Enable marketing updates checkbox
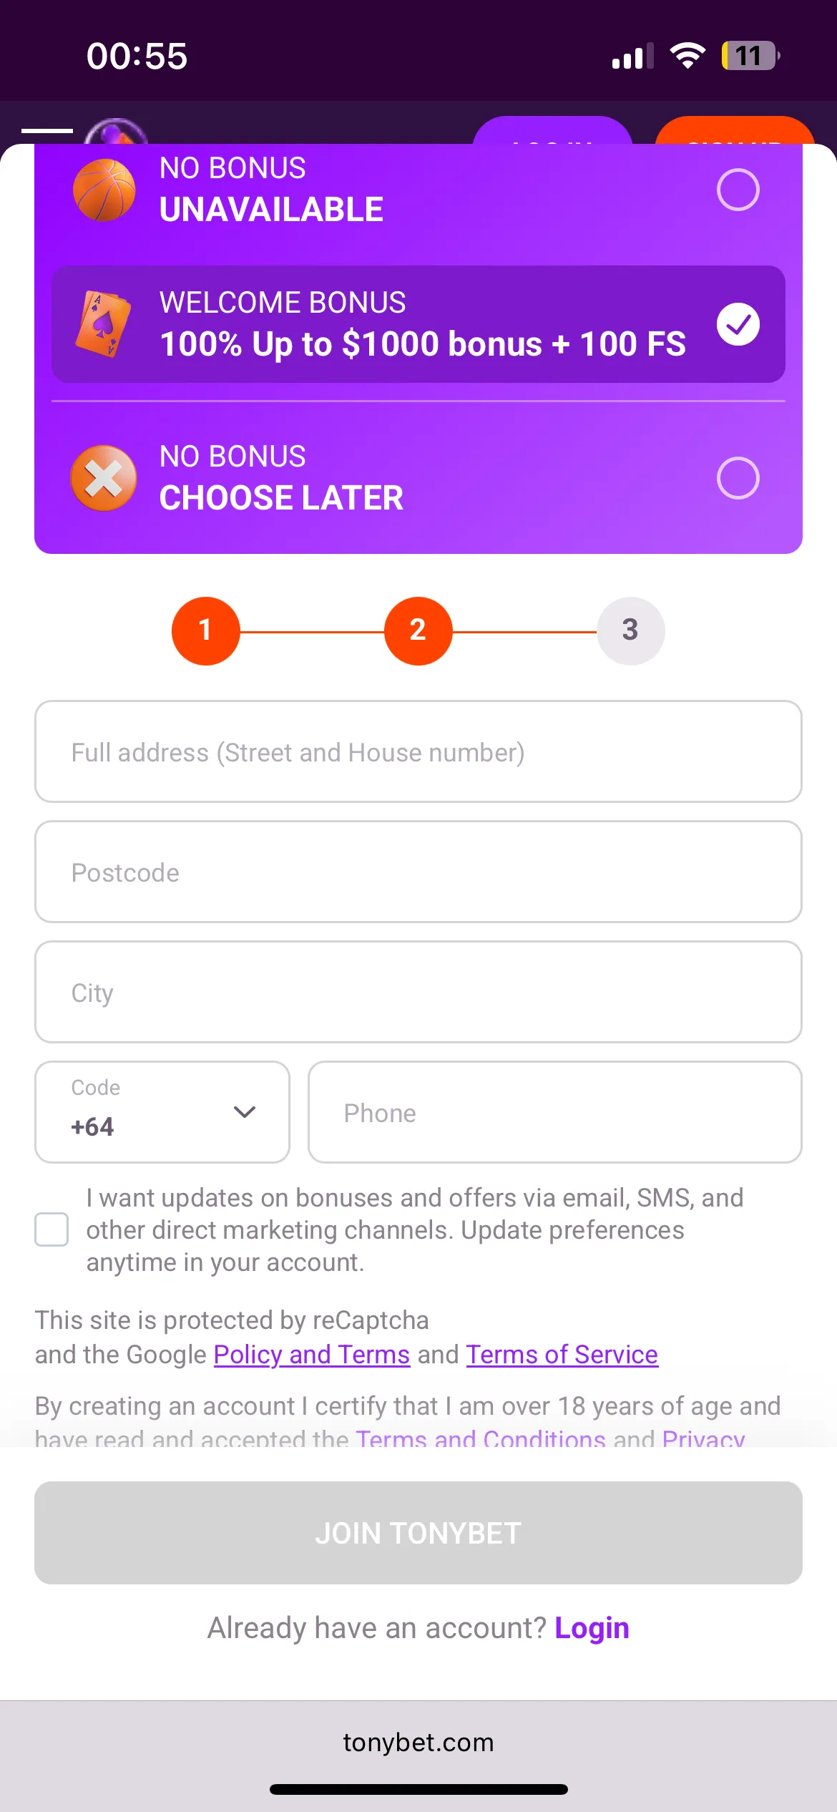 [x=52, y=1229]
